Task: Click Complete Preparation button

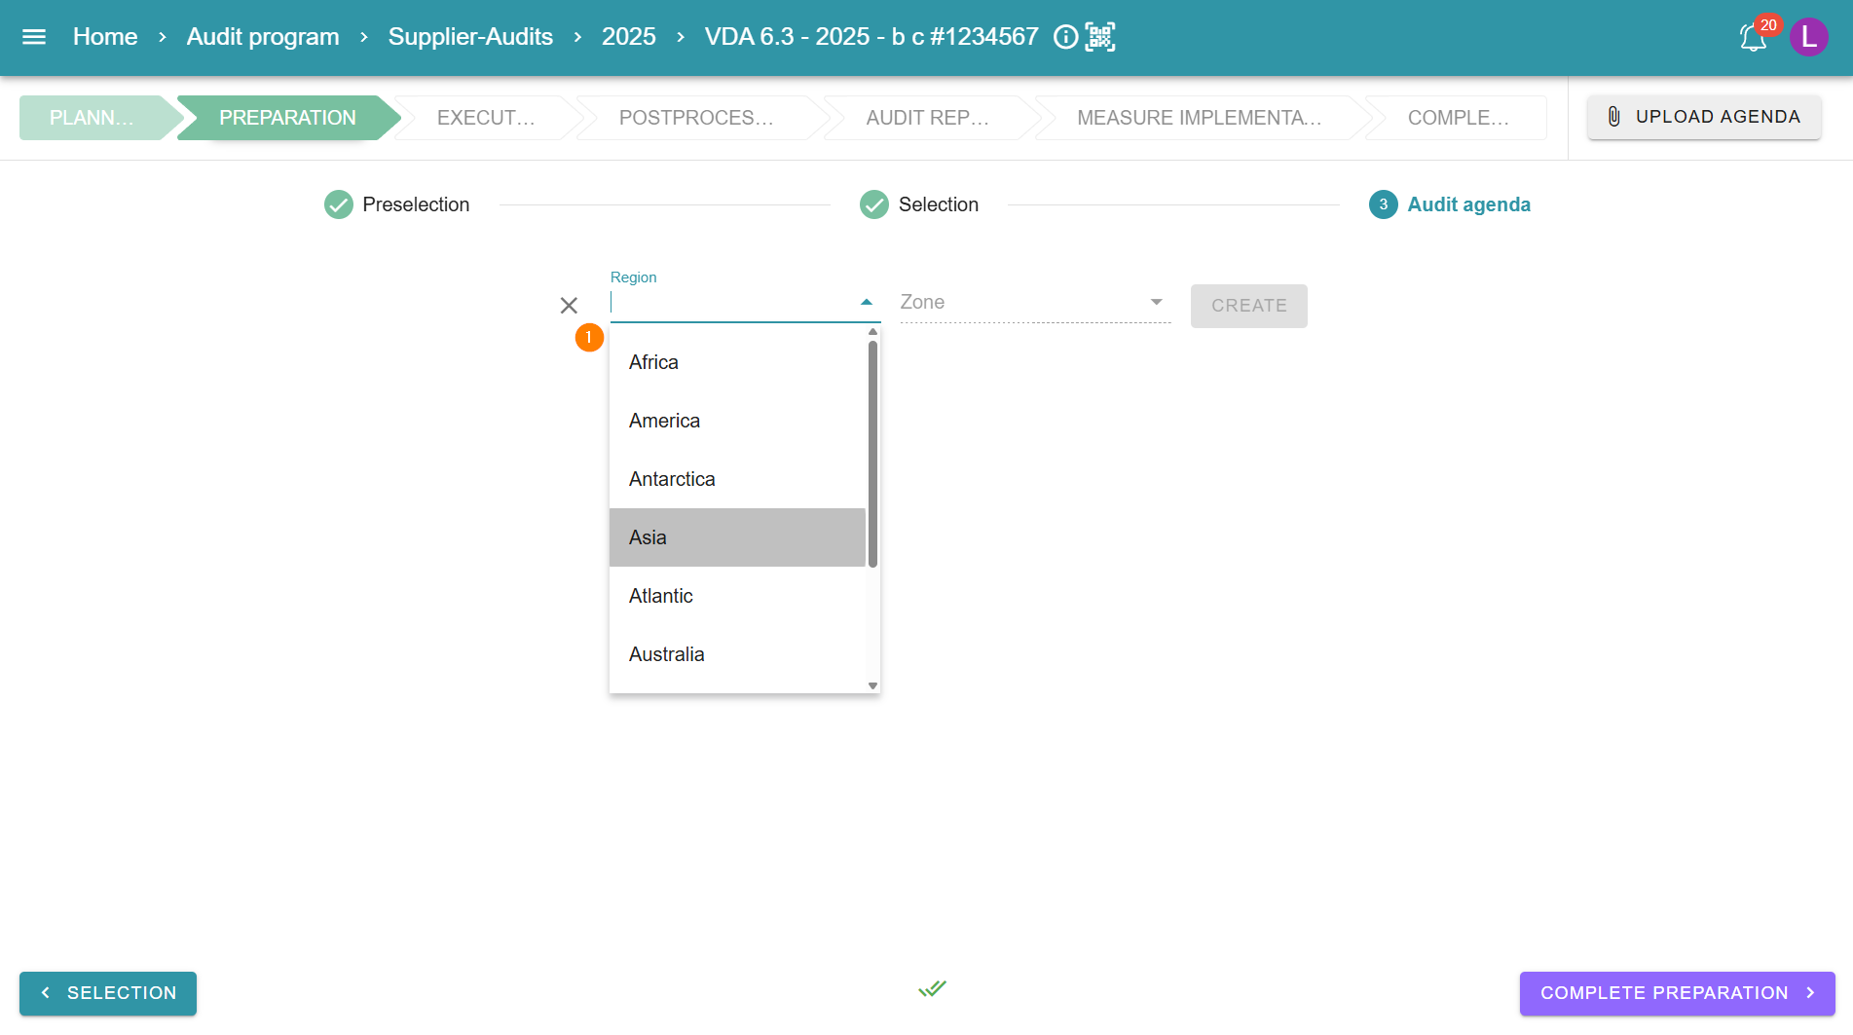Action: tap(1677, 993)
